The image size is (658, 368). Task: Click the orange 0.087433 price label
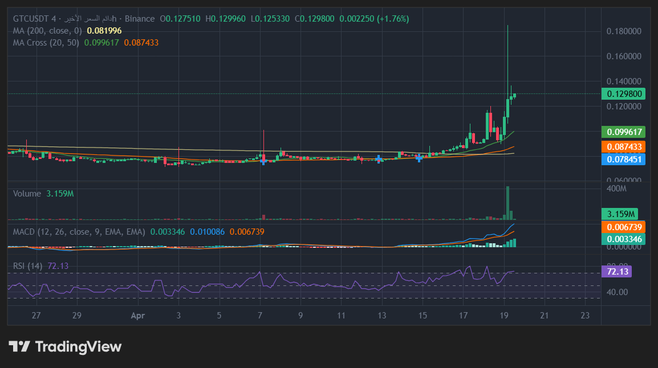pyautogui.click(x=623, y=147)
